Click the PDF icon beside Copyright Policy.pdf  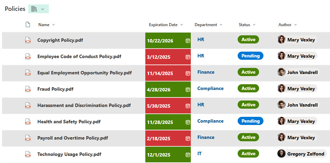28,40
